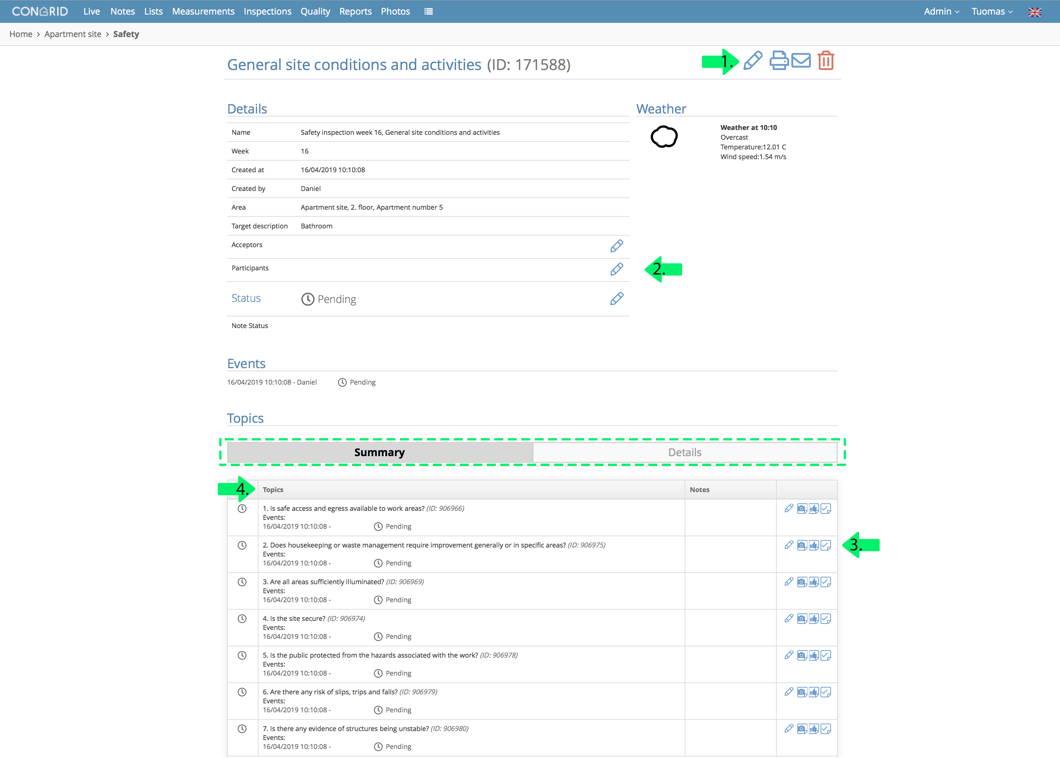Open the Admin dropdown menu
The height and width of the screenshot is (758, 1060).
[x=941, y=12]
